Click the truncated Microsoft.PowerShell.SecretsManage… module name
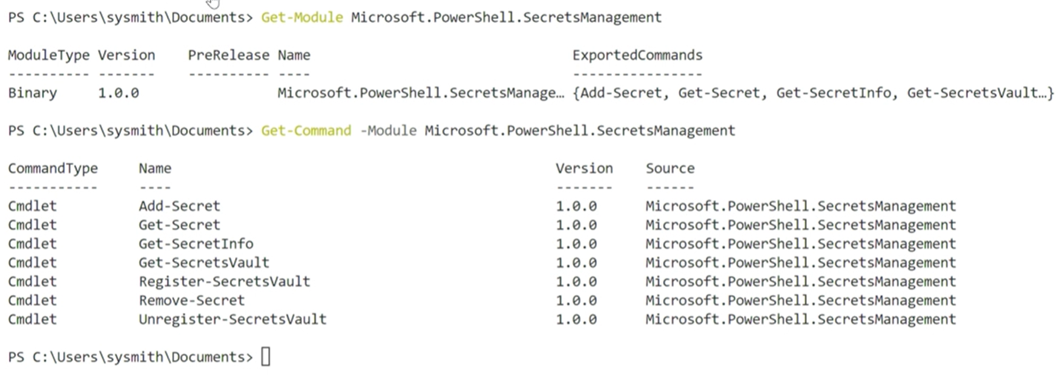1060x377 pixels. pyautogui.click(x=421, y=93)
